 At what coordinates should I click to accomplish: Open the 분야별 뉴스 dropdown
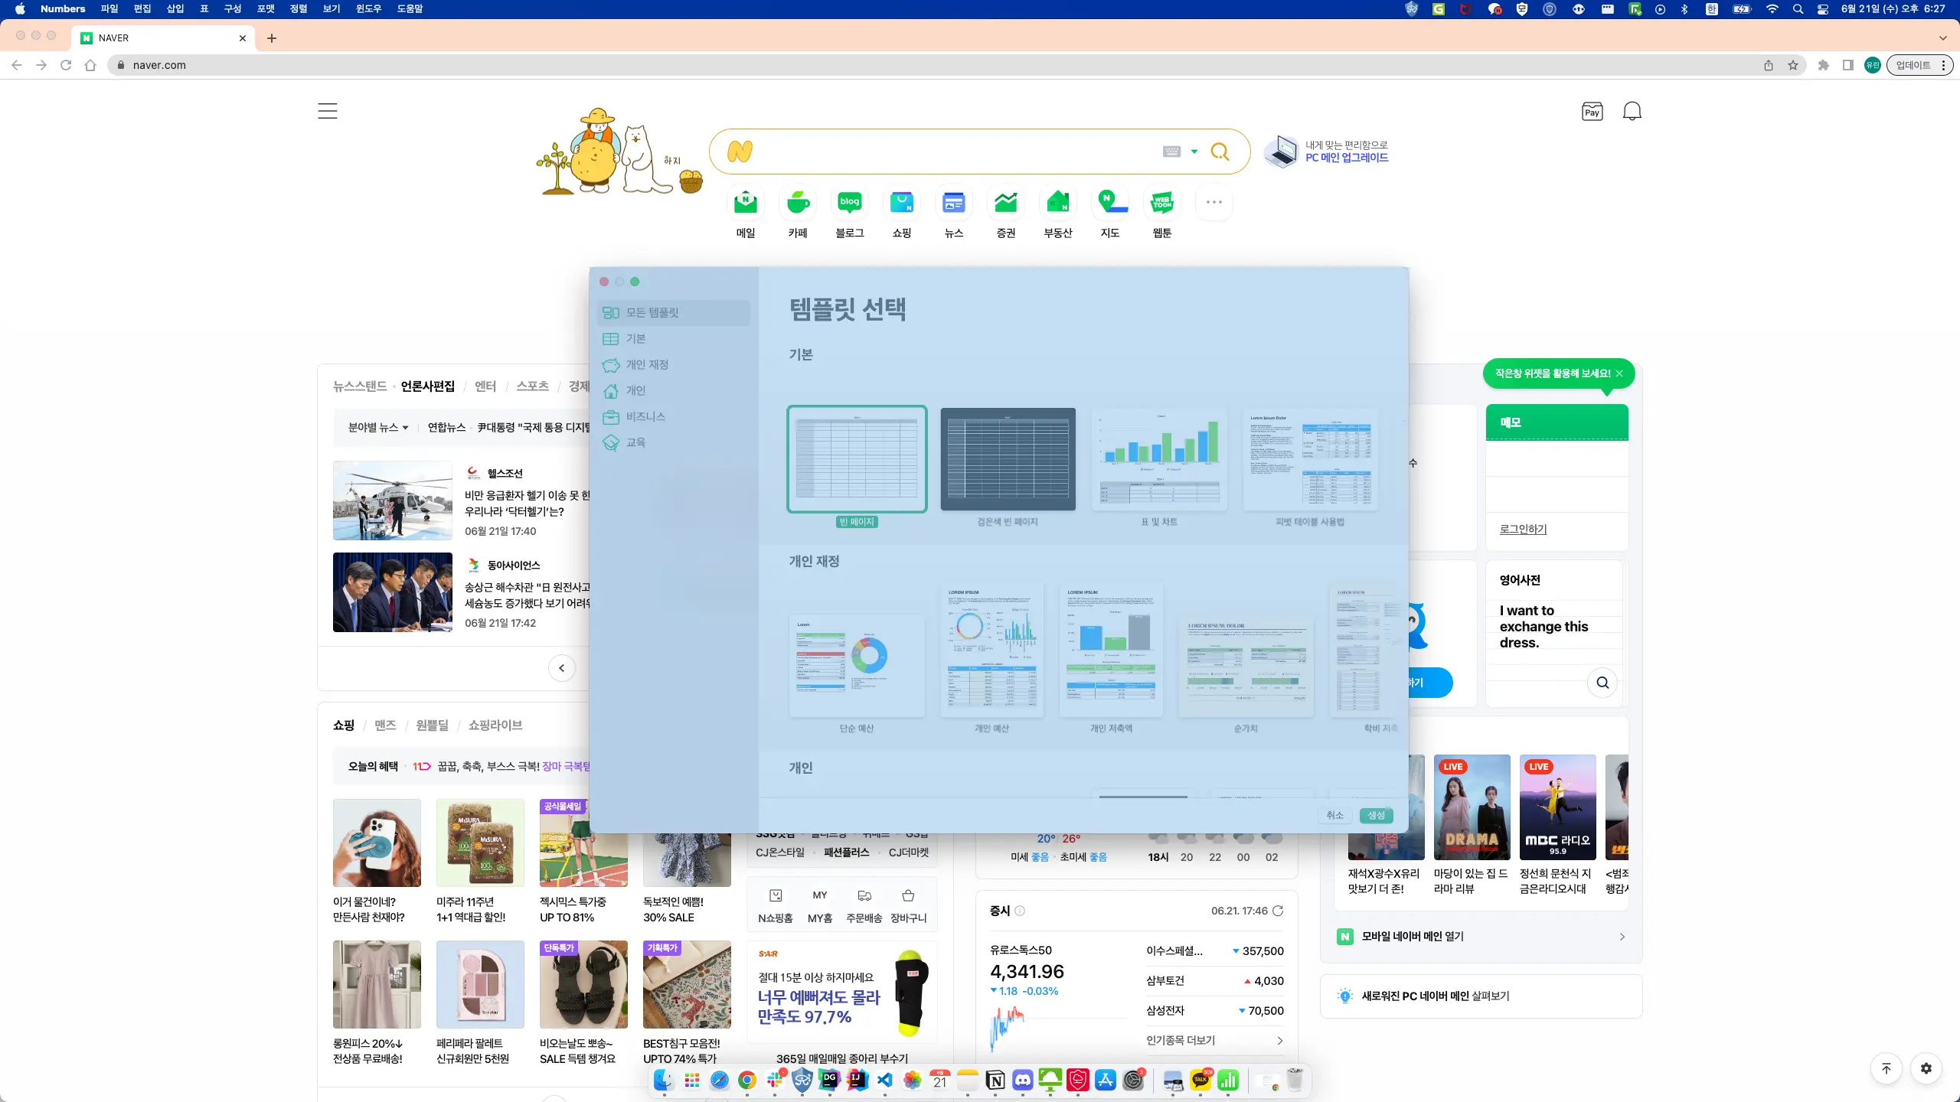coord(378,427)
